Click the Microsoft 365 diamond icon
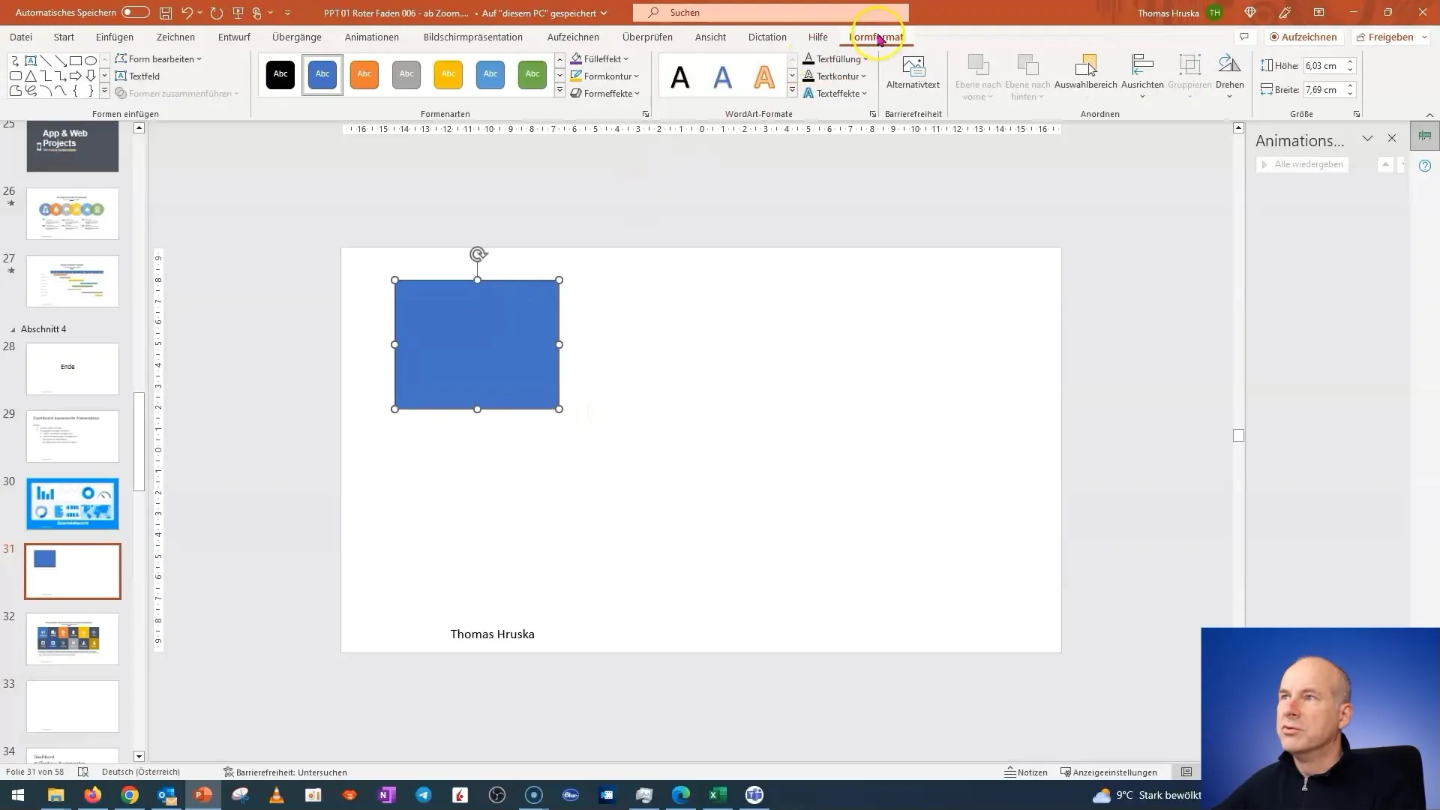 tap(1250, 13)
